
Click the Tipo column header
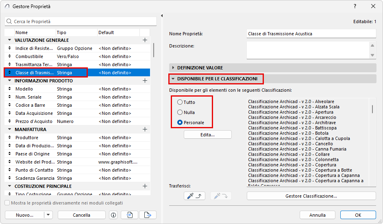tap(76, 32)
